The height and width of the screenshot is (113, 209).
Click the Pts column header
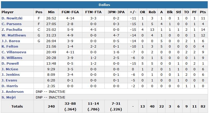(203, 12)
